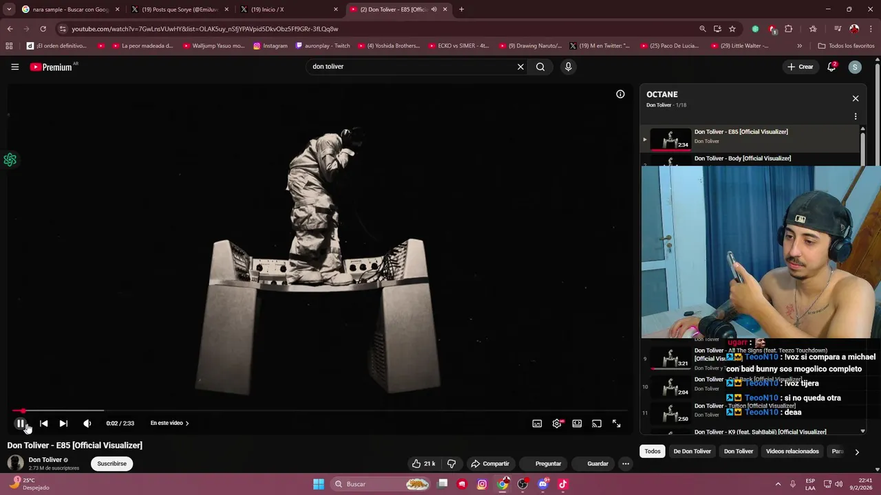Open the Chrome three-dot menu
The width and height of the screenshot is (881, 495).
(871, 29)
